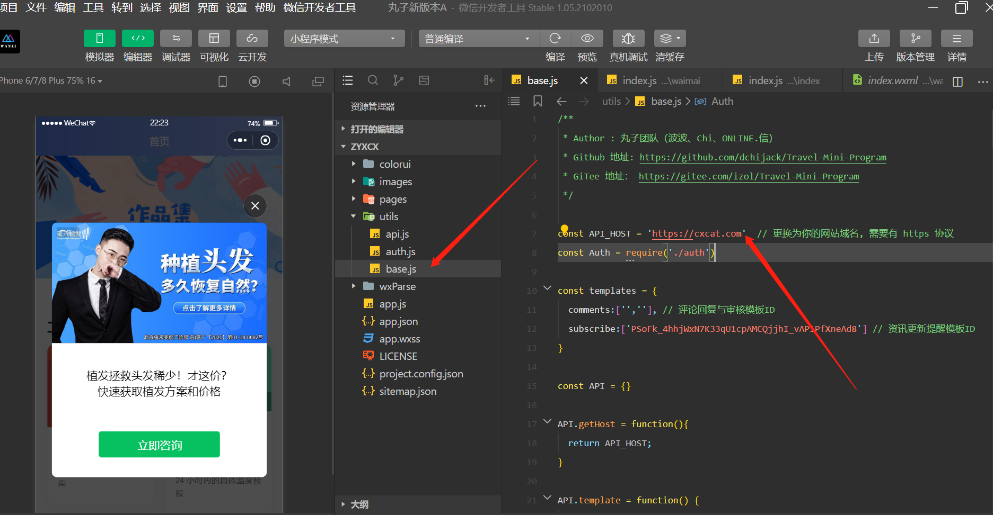Open the hair transplant ad banner

pos(159,283)
